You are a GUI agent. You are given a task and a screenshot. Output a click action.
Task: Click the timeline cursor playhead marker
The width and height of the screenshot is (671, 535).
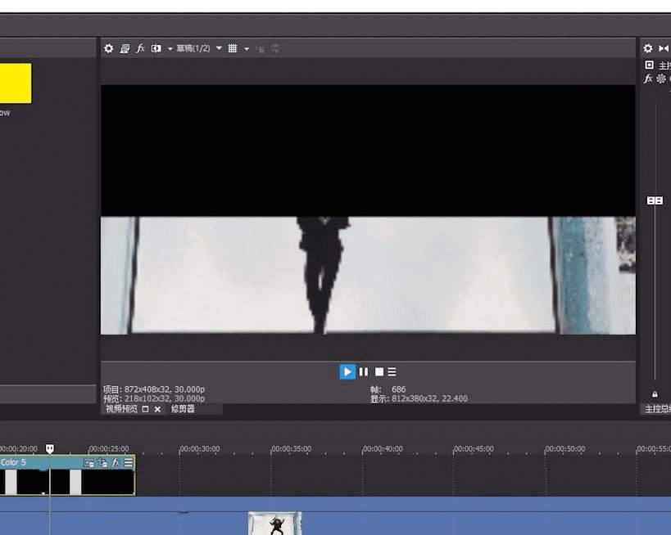coord(50,448)
